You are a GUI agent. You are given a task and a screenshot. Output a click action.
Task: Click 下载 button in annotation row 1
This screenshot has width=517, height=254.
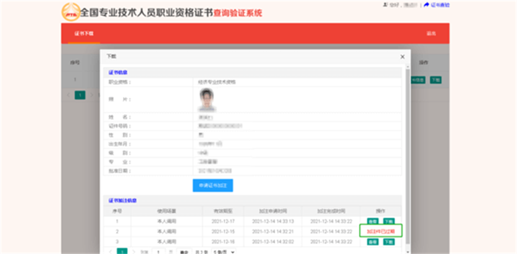tap(388, 221)
